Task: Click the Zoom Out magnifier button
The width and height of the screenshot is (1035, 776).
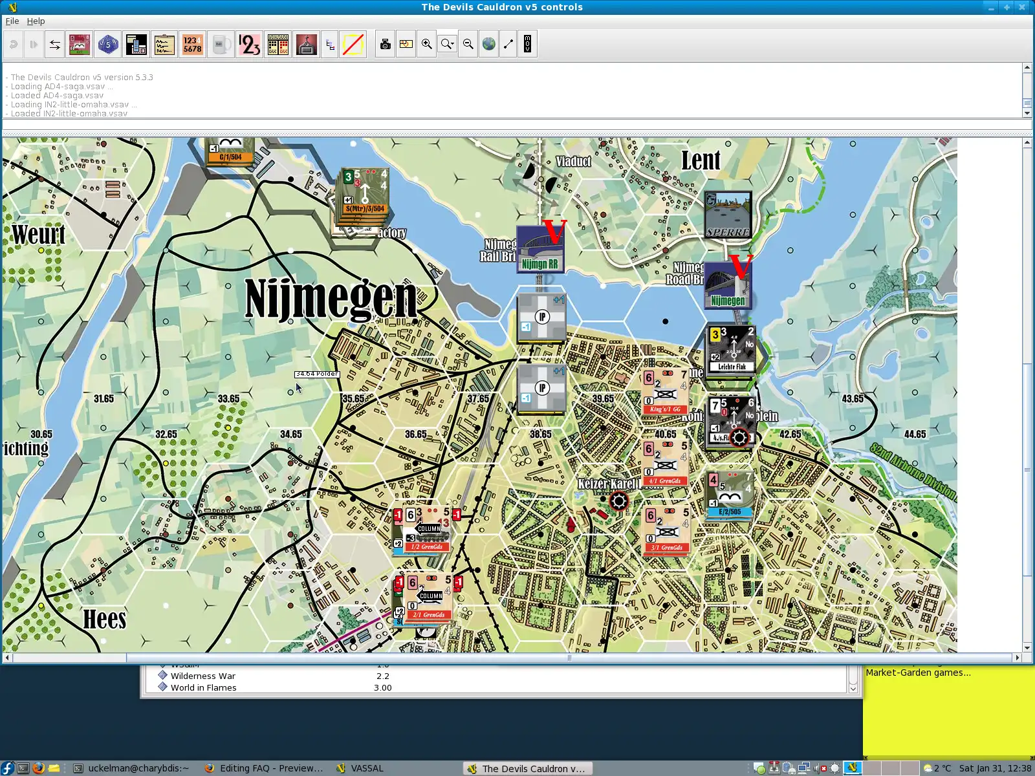Action: tap(467, 44)
